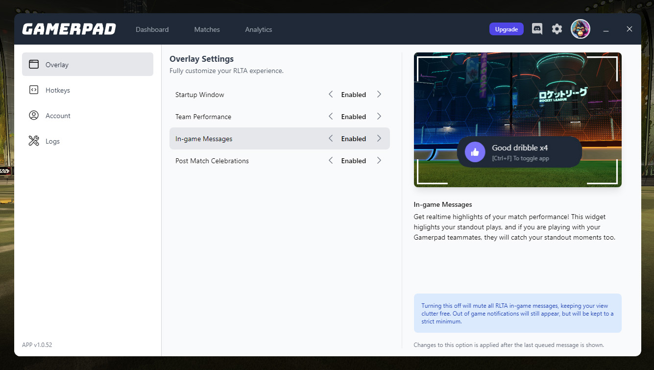Select the Overlay window icon in sidebar
654x370 pixels.
pyautogui.click(x=34, y=64)
